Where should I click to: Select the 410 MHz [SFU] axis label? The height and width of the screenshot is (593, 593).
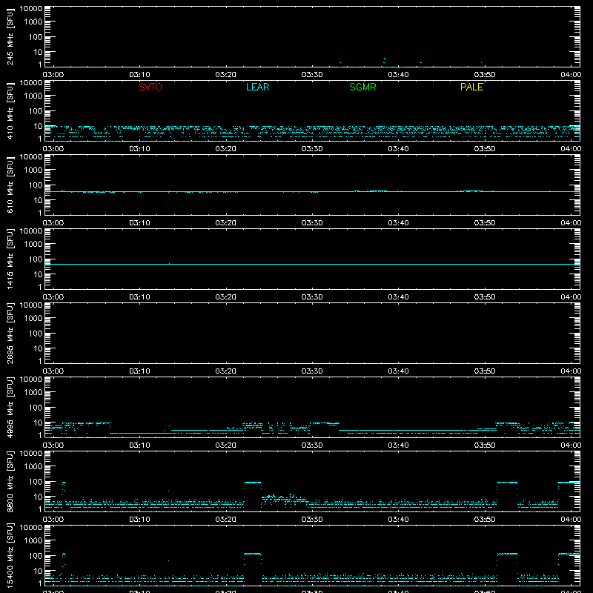[x=10, y=110]
